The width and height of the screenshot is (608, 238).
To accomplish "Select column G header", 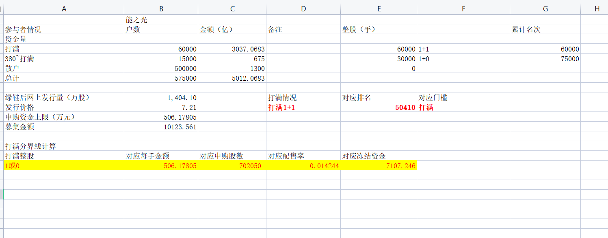I will [545, 9].
